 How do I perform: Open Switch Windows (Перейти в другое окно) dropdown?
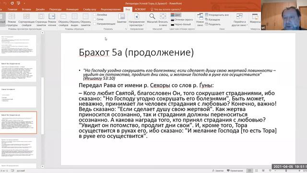[239, 20]
